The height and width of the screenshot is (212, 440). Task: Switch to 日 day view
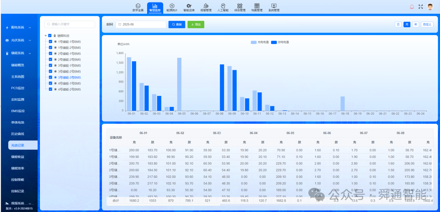(398, 24)
